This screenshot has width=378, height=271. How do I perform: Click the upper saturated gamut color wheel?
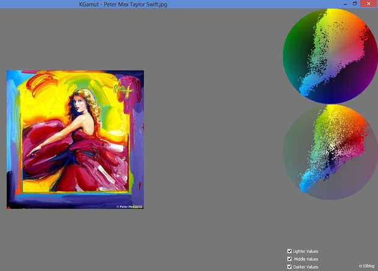(x=330, y=56)
